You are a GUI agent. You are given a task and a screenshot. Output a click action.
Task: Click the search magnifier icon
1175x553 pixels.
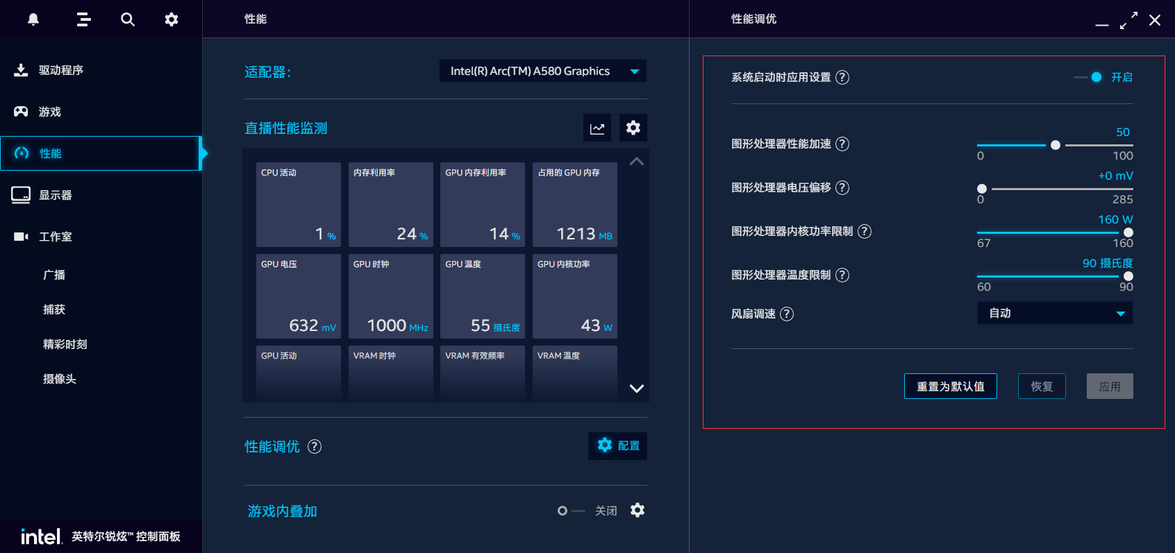click(x=128, y=19)
